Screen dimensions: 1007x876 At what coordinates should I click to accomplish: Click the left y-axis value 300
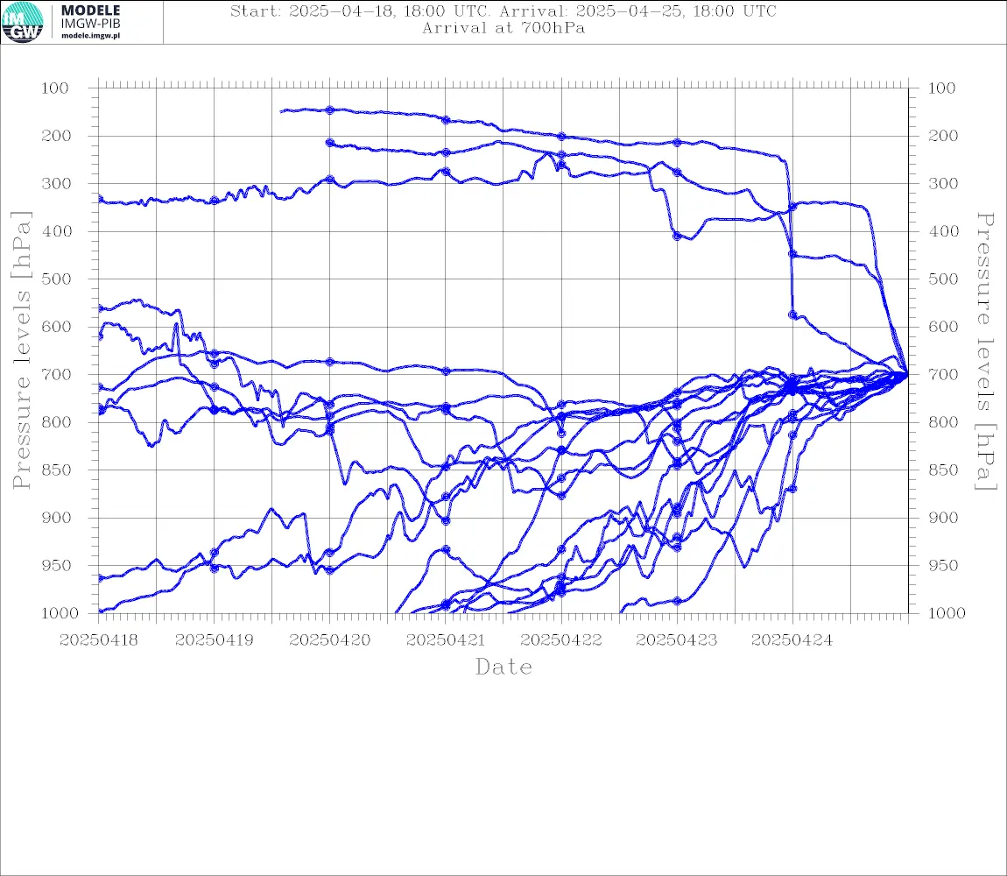click(55, 184)
